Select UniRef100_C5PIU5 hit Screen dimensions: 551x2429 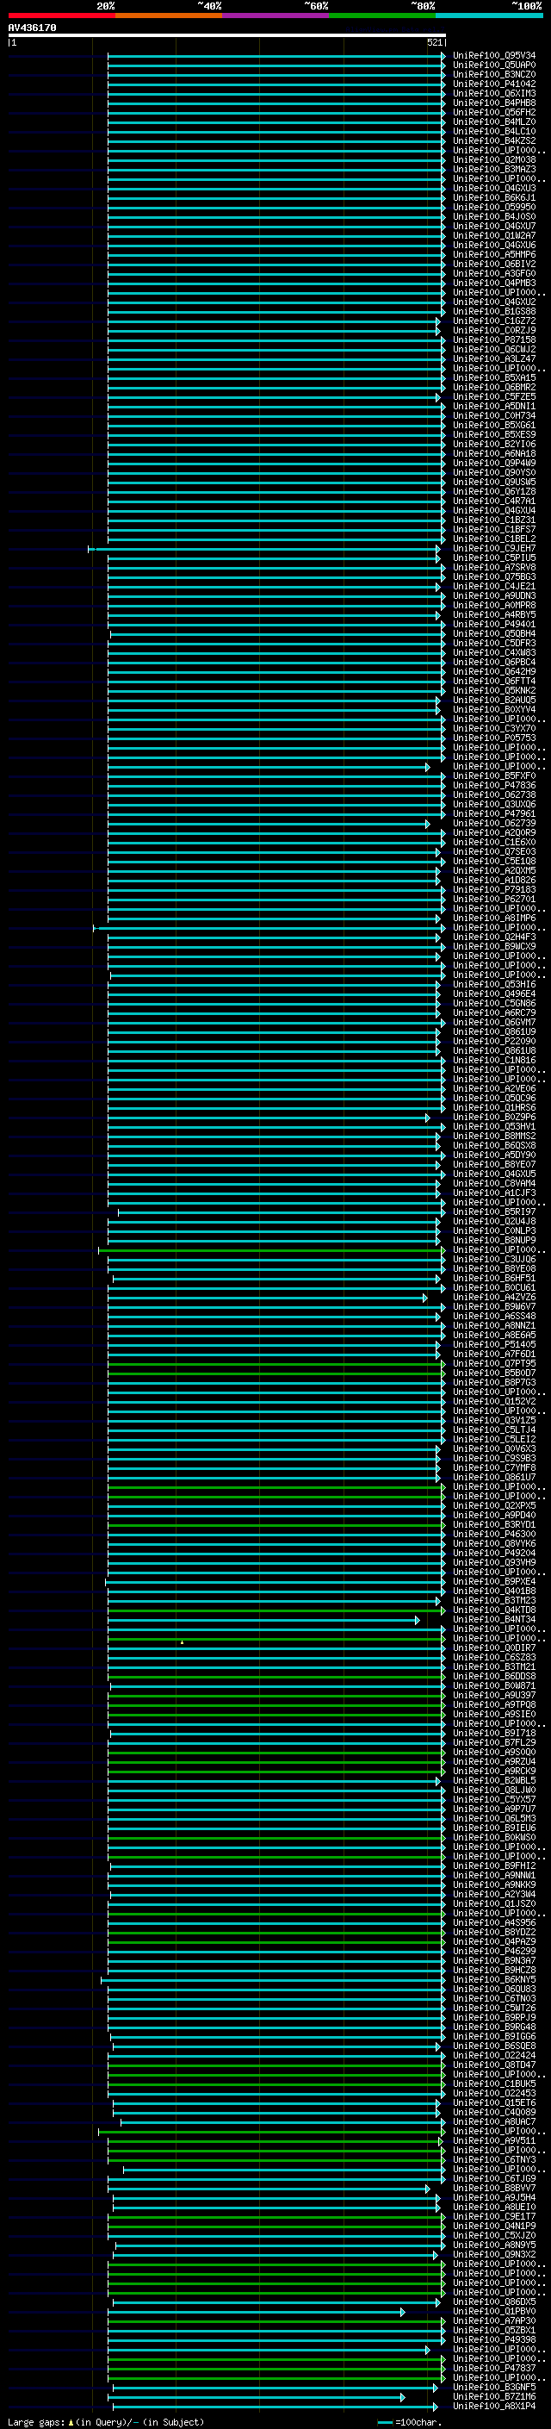[493, 558]
